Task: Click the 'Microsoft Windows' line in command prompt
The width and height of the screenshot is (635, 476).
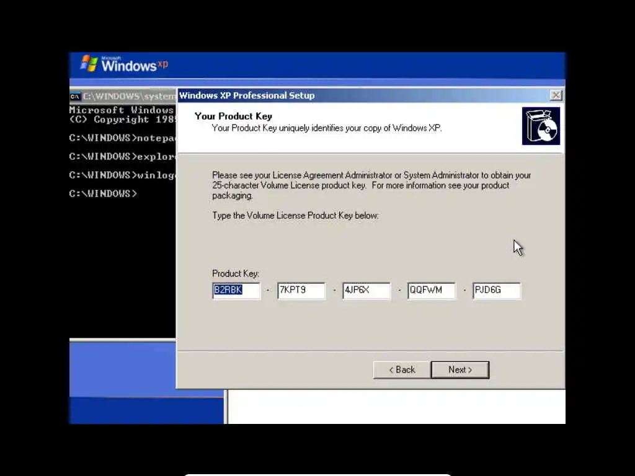Action: [x=122, y=110]
